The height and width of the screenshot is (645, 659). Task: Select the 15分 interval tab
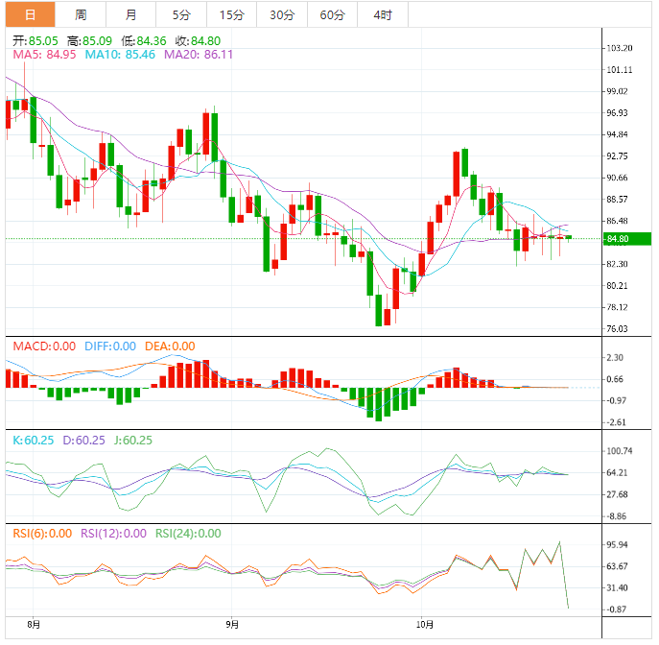click(231, 14)
